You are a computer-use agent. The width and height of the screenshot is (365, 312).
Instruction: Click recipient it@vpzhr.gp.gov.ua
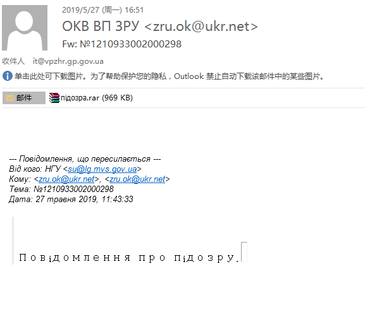pos(68,61)
